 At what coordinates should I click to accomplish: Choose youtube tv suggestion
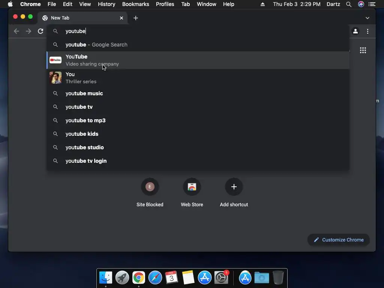[x=198, y=107]
